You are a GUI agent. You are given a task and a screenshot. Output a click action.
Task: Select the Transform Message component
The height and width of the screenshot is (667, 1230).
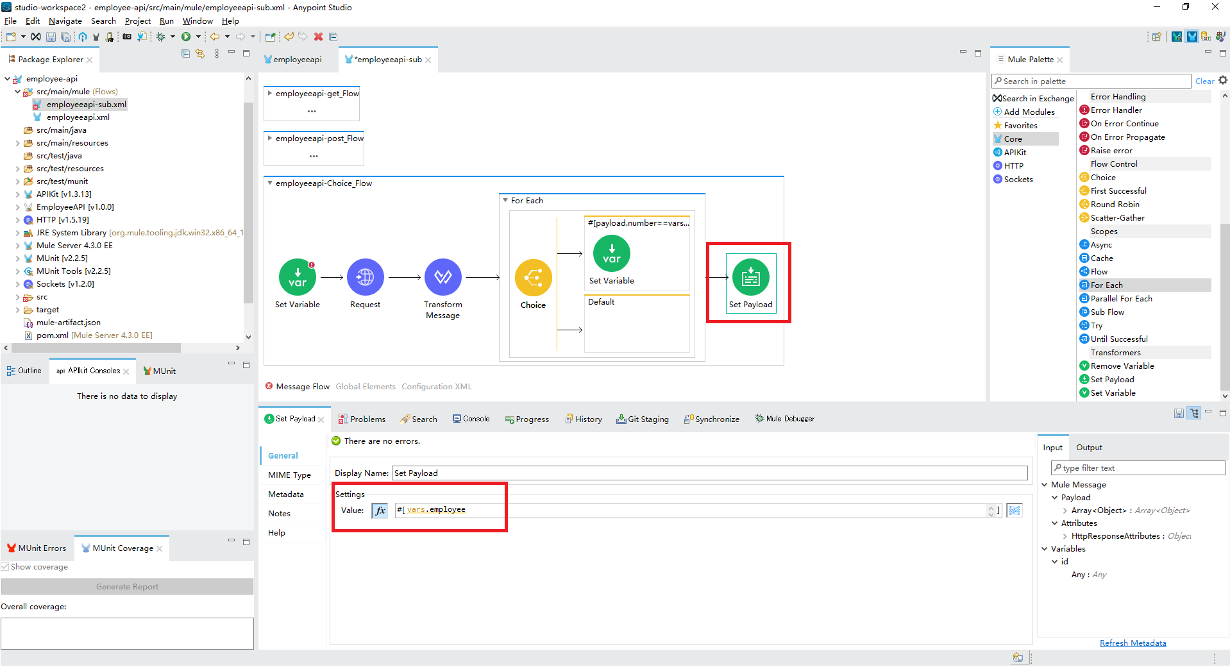point(442,277)
